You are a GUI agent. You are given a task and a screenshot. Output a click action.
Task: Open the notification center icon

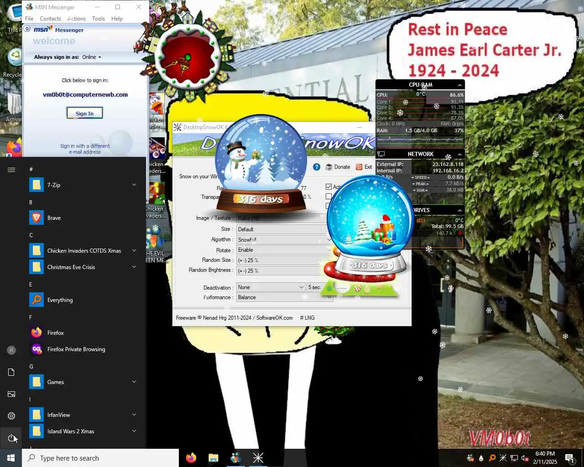[570, 458]
